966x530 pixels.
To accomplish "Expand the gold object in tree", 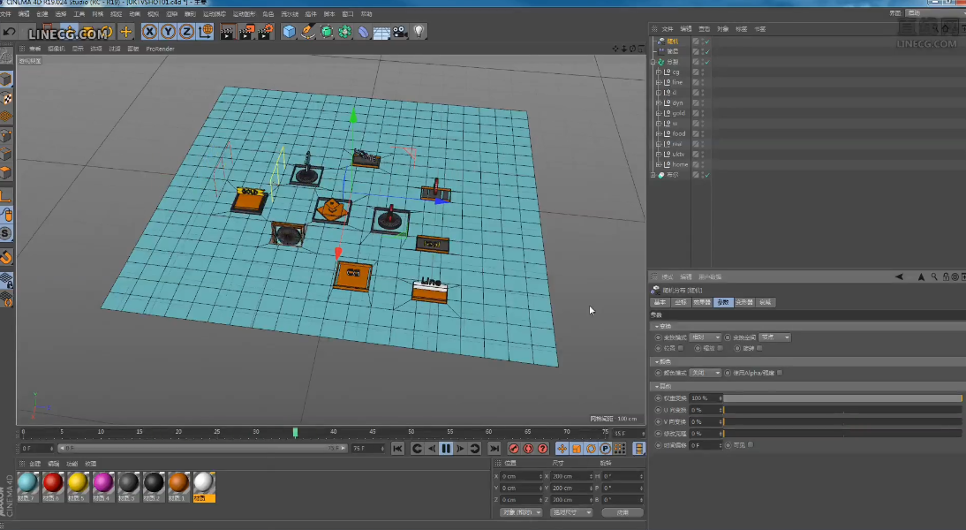I will point(659,113).
